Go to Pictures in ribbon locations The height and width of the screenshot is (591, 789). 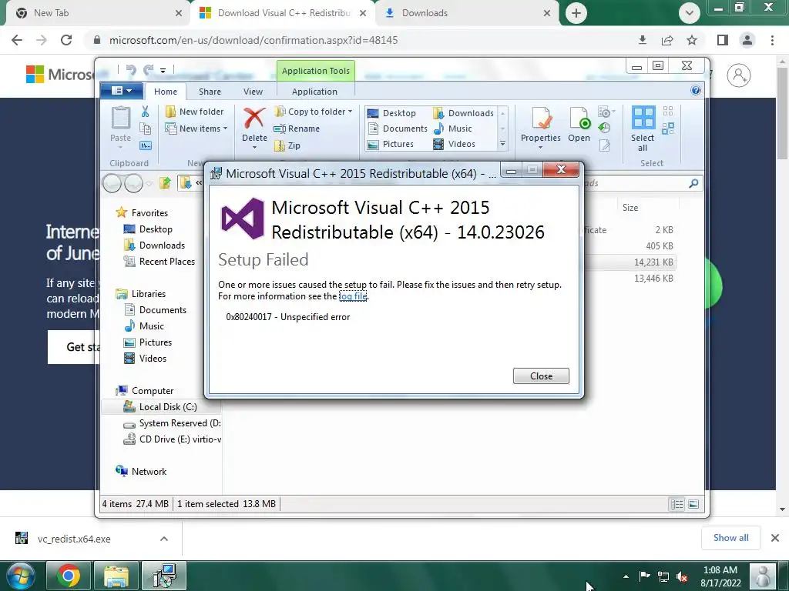click(x=391, y=144)
